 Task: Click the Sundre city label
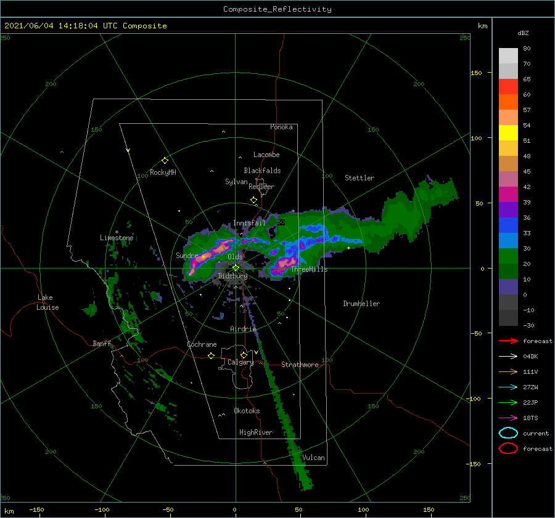point(187,255)
